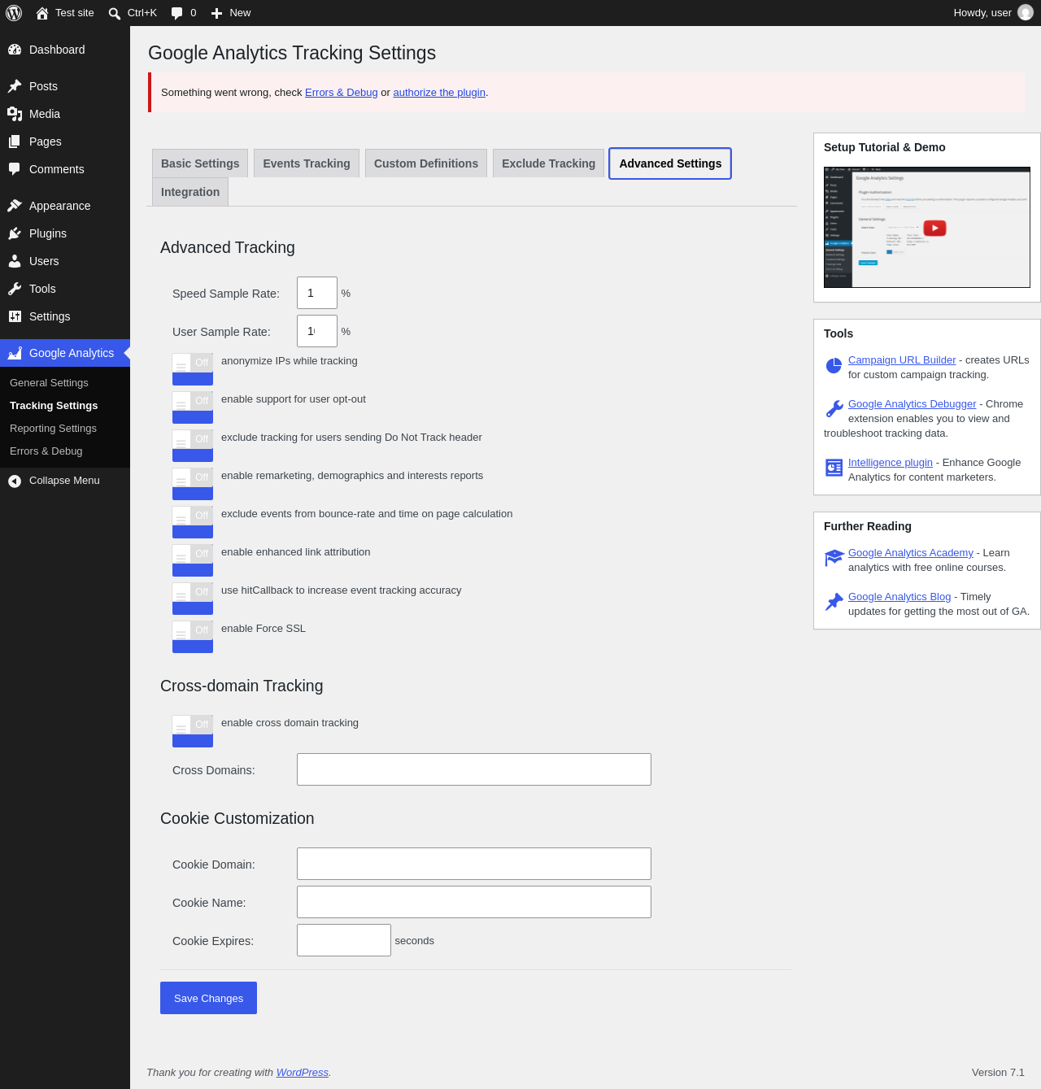
Task: Focus the Speed Sample Rate field
Action: (x=317, y=293)
